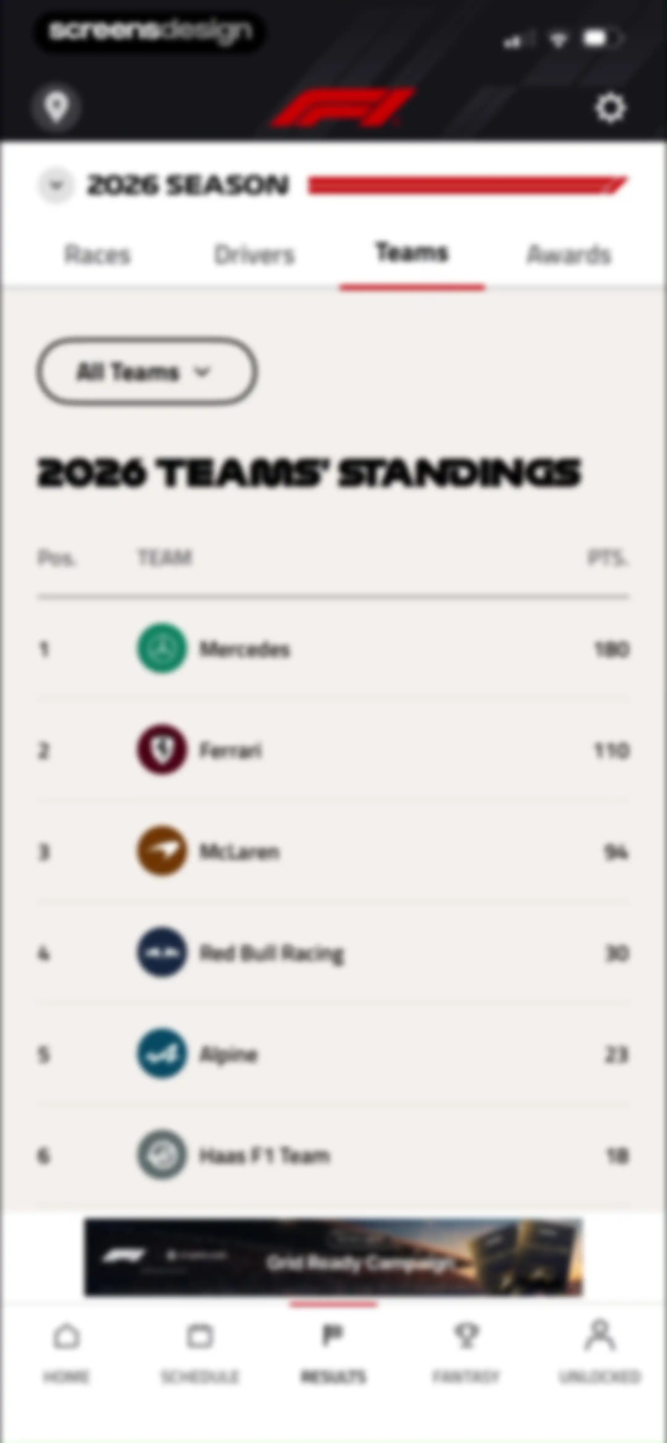
Task: Tap the McLaren team logo
Action: (162, 851)
